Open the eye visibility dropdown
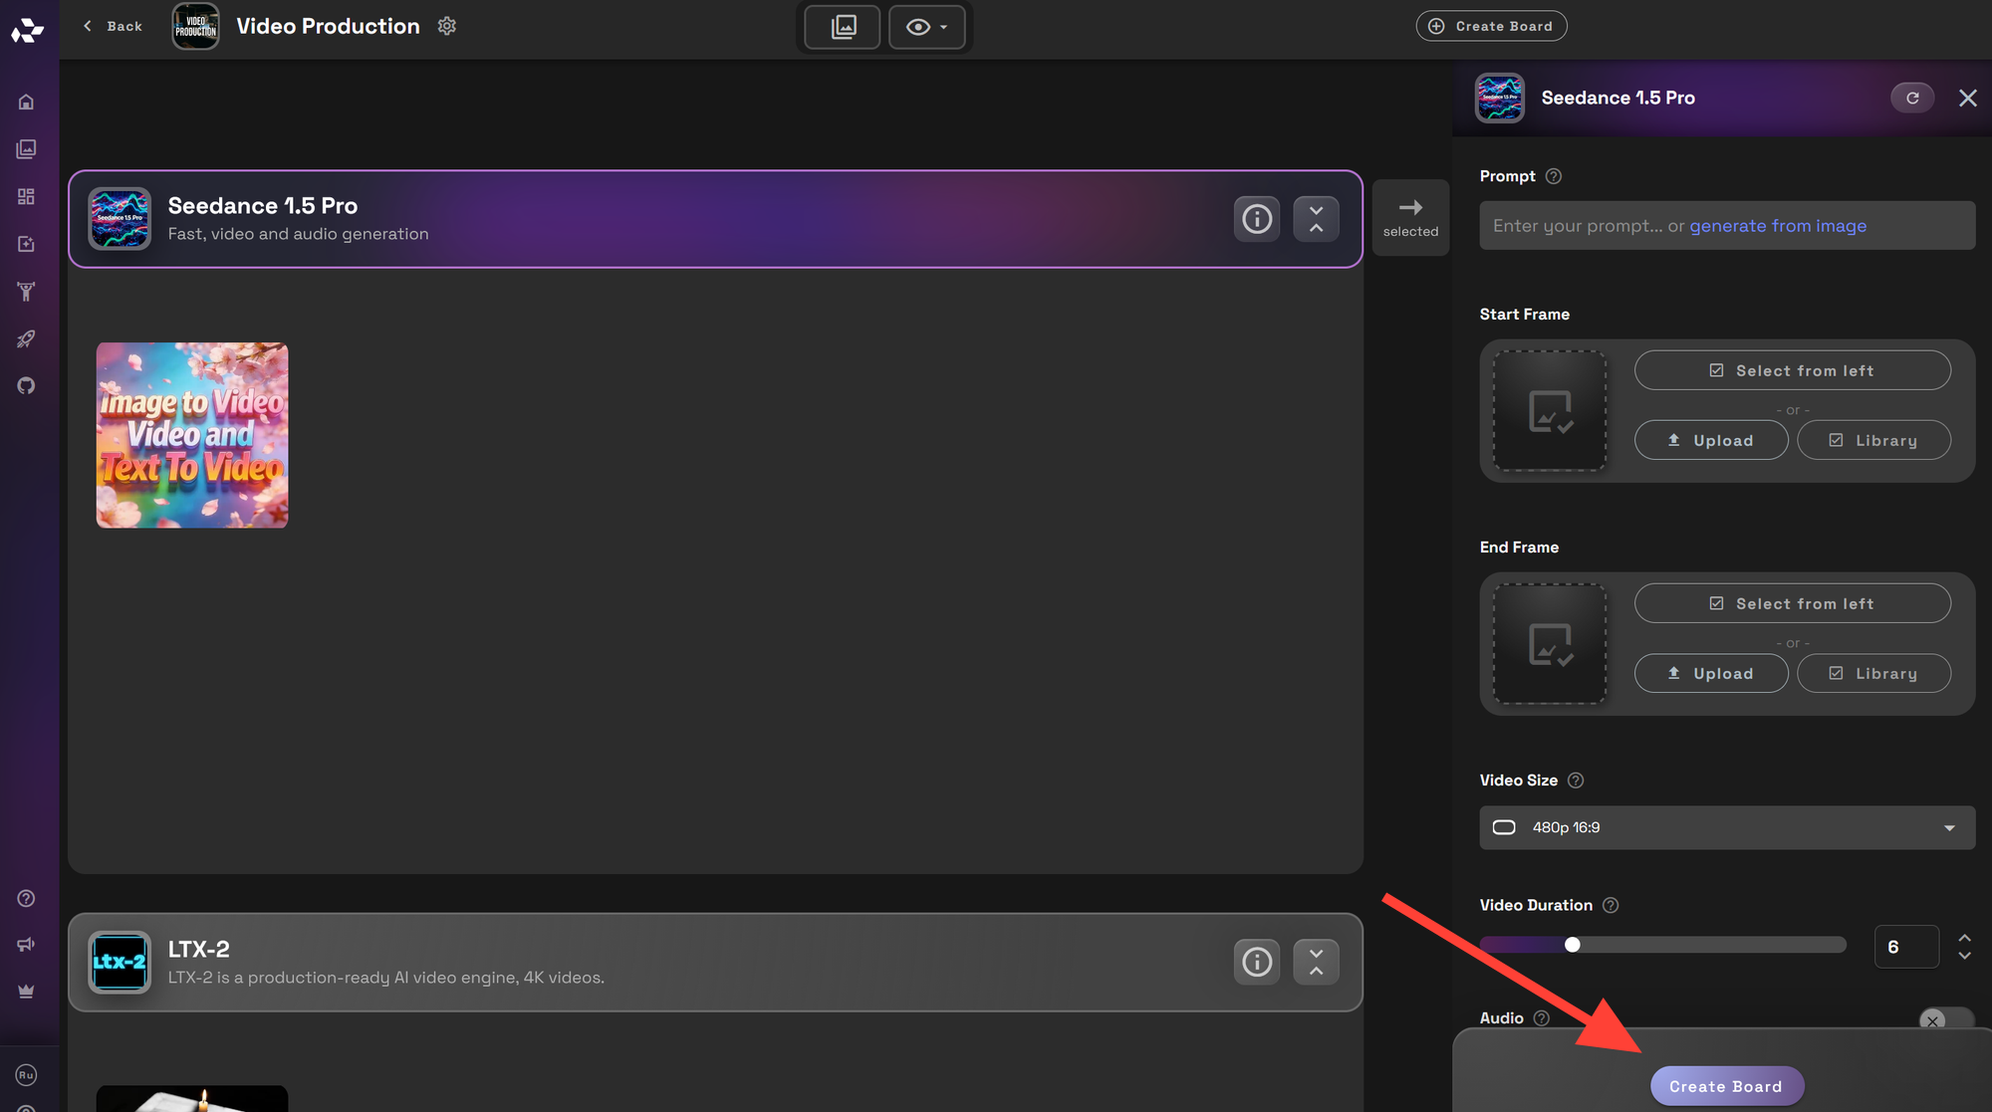This screenshot has height=1112, width=1992. (926, 27)
